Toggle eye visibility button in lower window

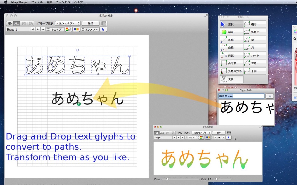coord(157,133)
